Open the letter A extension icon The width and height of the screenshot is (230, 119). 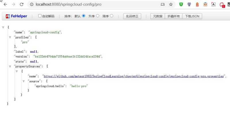(213, 4)
